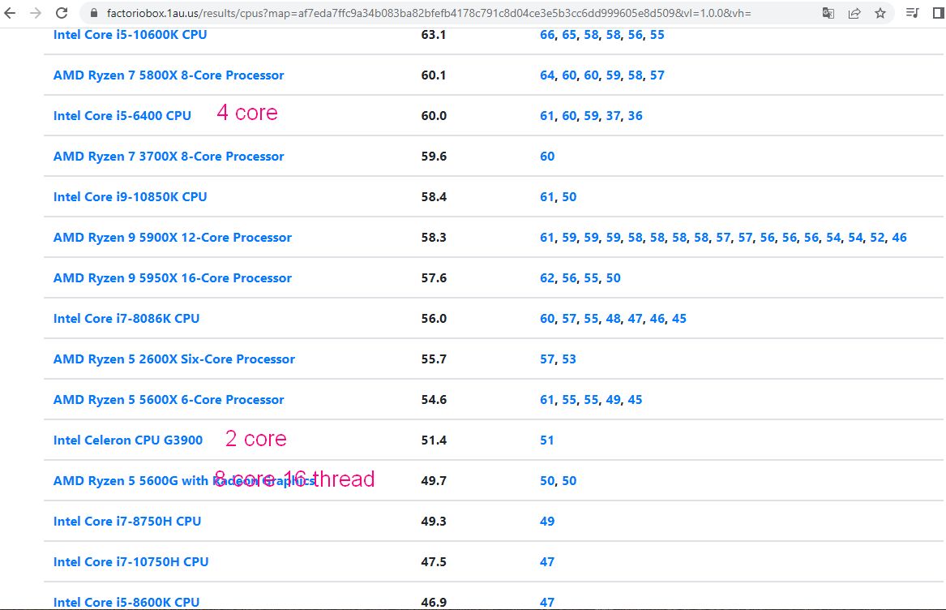Select the 57.6 average score value
Screen dimensions: 946x610
tap(434, 277)
